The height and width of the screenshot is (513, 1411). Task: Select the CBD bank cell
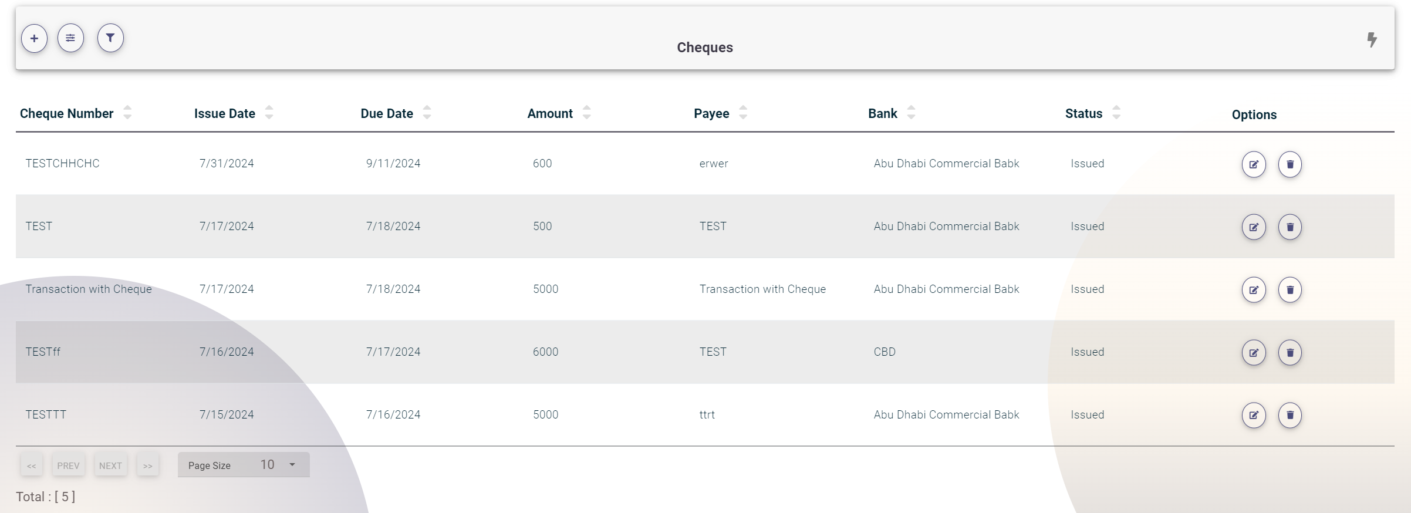tap(885, 352)
